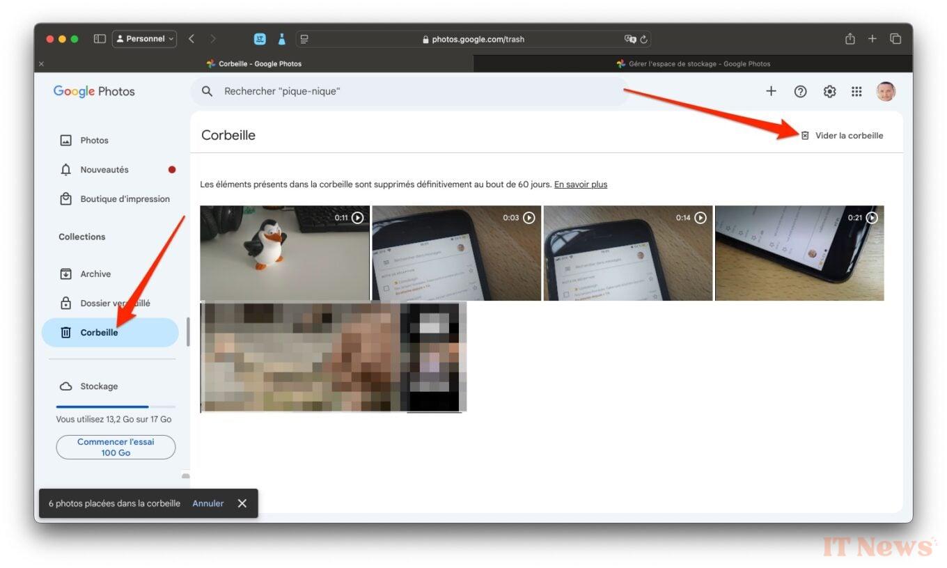Screen dimensions: 947x568
Task: Click Vider la corbeille button
Action: [842, 136]
